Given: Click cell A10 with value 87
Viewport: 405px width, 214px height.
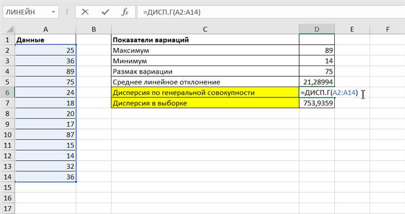Looking at the screenshot, I should coord(45,135).
